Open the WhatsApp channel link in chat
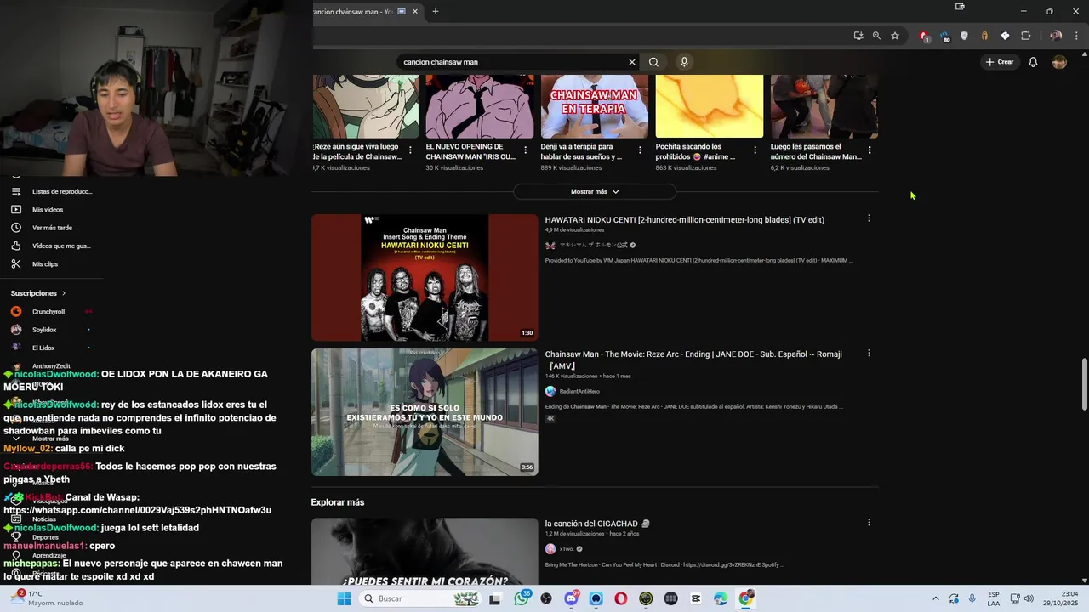Image resolution: width=1089 pixels, height=612 pixels. click(137, 510)
